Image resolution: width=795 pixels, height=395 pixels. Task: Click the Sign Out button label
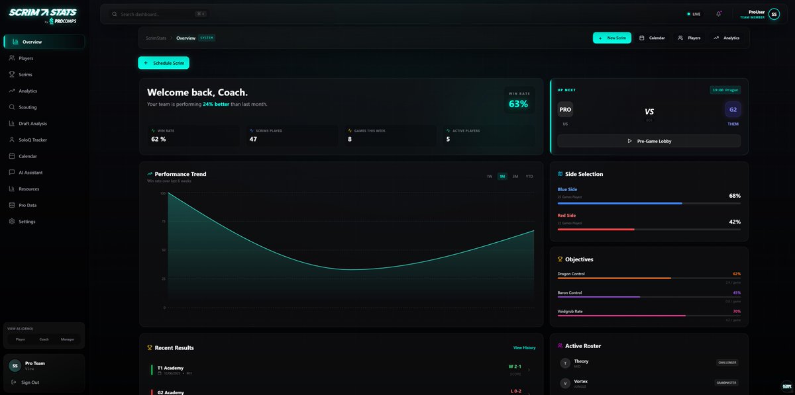[x=30, y=382]
